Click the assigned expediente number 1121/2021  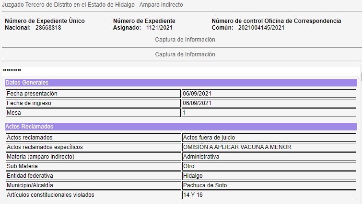point(159,28)
